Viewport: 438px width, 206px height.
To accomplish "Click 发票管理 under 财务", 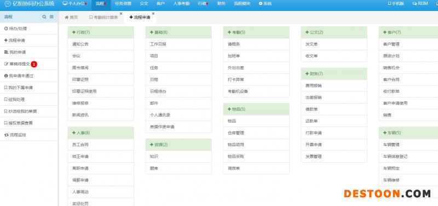I will [x=334, y=157].
